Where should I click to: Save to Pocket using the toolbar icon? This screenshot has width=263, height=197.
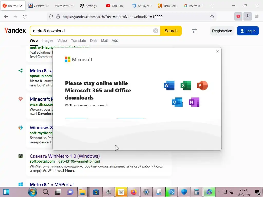click(238, 16)
